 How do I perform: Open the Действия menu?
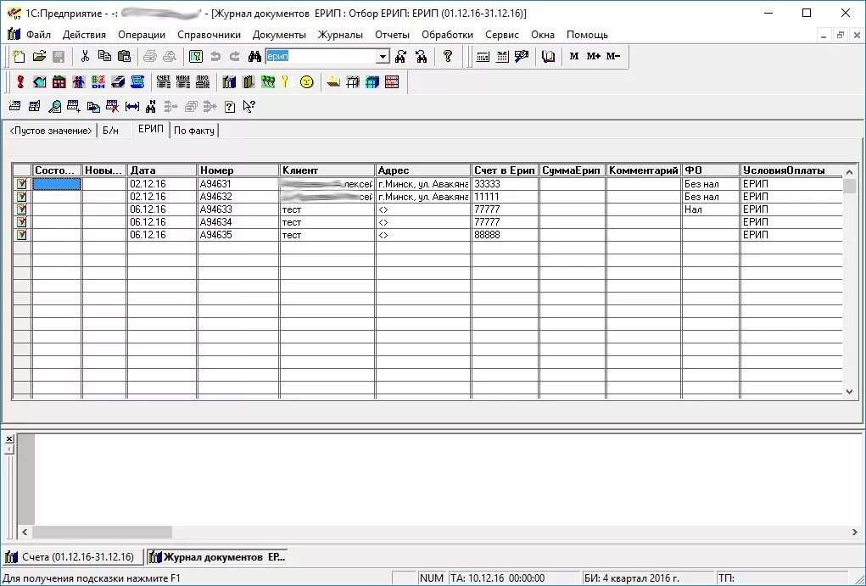[x=84, y=35]
